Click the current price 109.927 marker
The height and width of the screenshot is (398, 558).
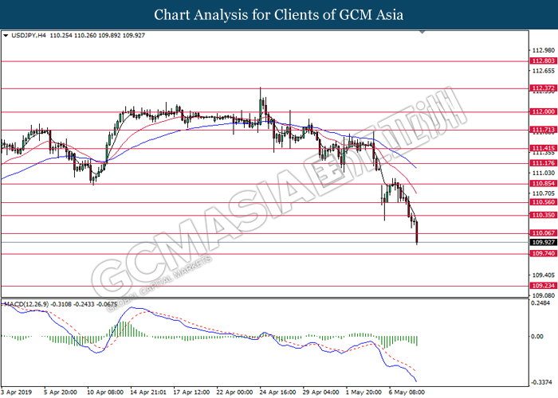click(543, 242)
